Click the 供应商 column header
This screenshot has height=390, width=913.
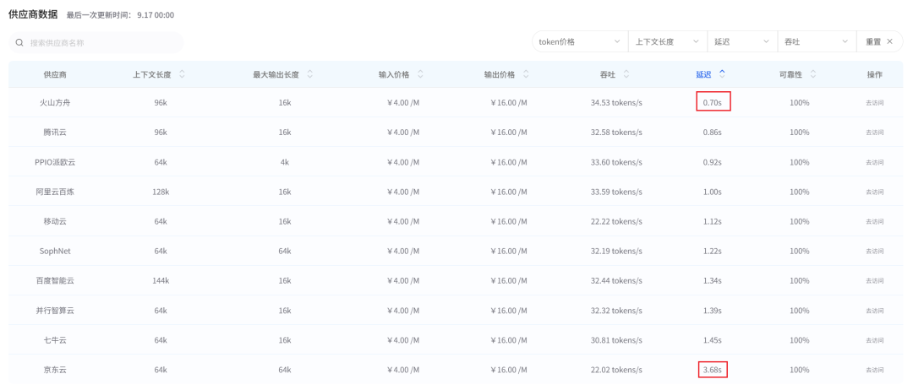coord(55,74)
